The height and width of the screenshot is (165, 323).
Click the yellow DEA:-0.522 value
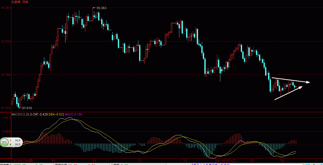[x=57, y=114]
